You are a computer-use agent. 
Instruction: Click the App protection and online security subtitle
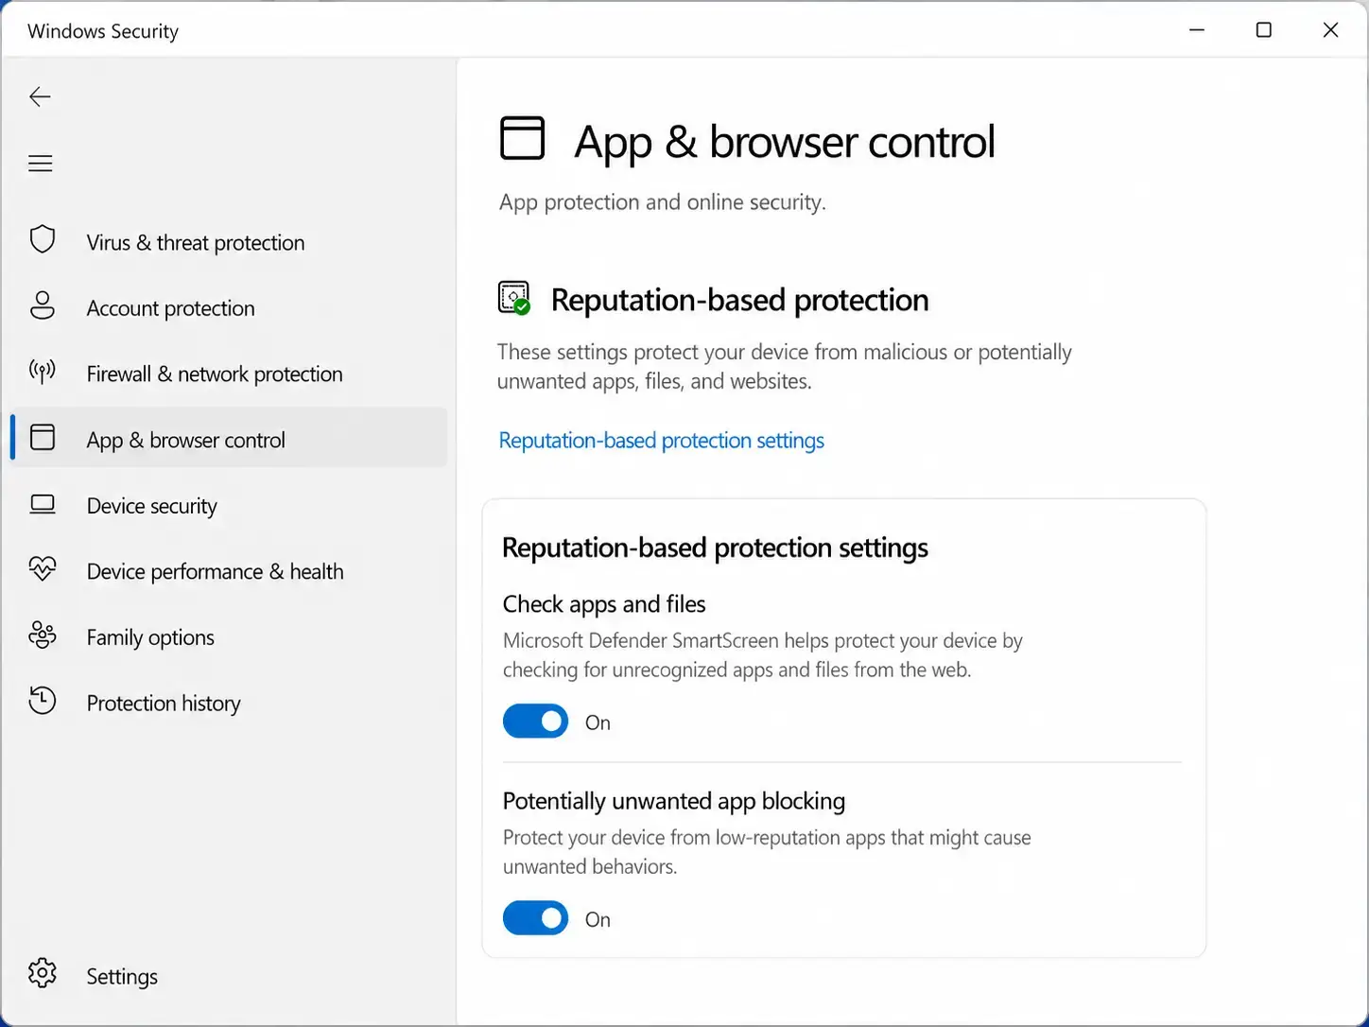662,202
